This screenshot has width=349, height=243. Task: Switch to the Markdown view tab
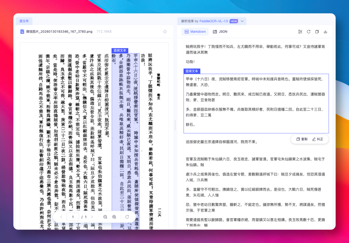195,32
